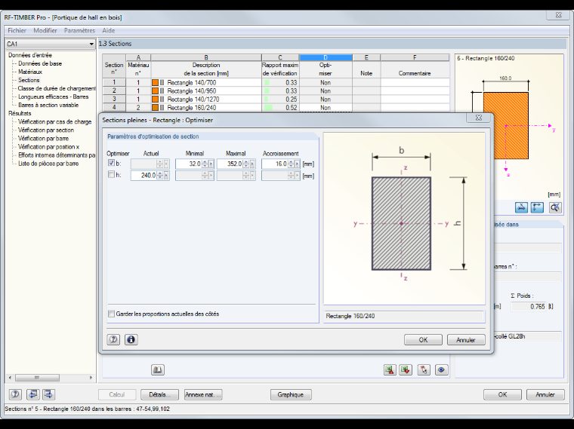Screen dimensions: 574x429
Task: Open the Fichier menu
Action: (x=17, y=30)
